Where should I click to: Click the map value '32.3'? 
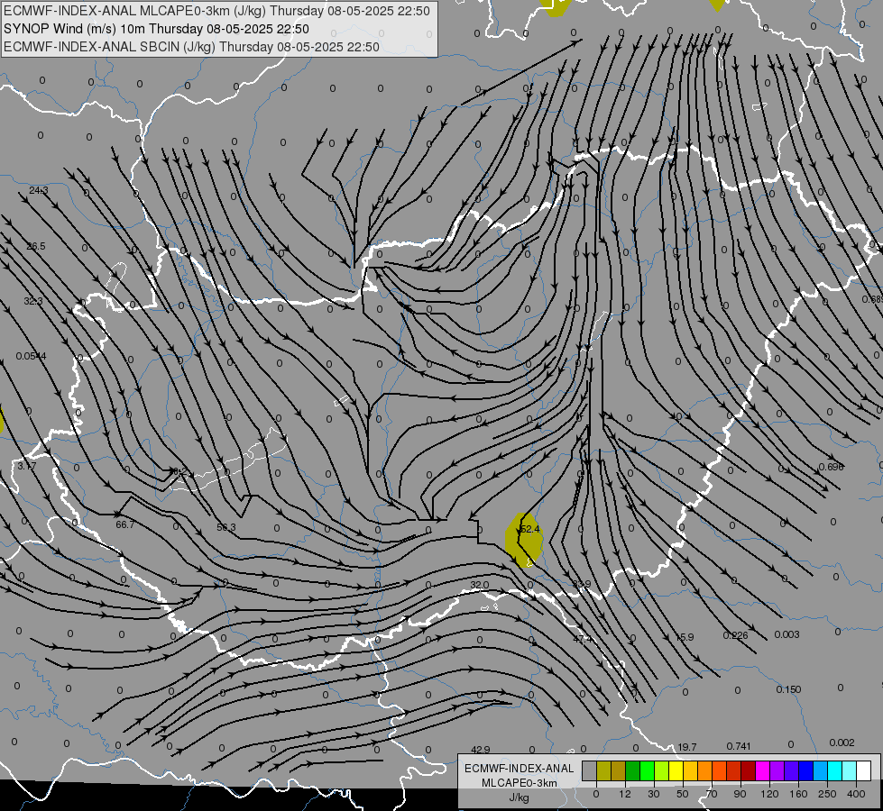coord(33,301)
